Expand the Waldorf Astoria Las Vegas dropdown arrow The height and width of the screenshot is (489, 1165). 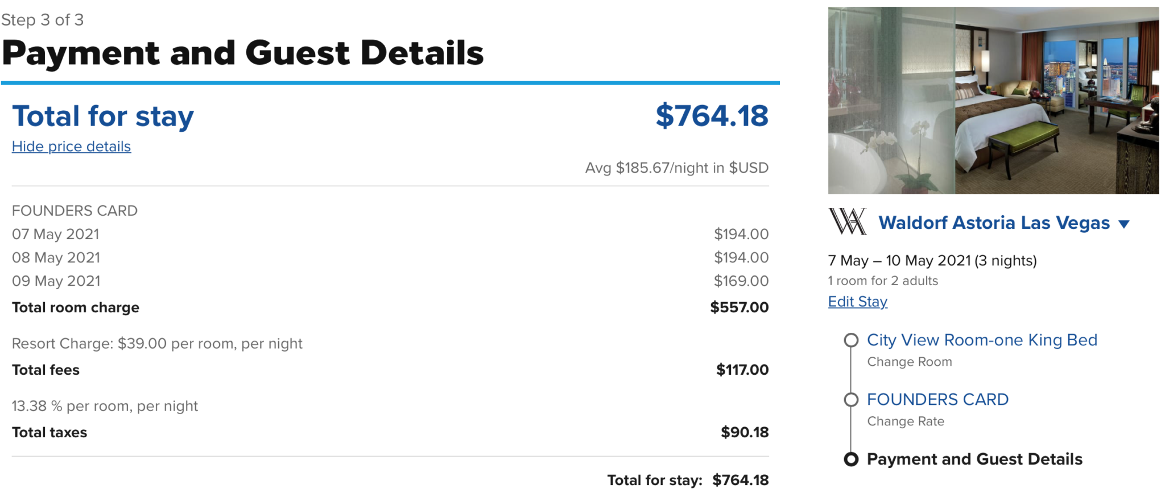point(1124,224)
